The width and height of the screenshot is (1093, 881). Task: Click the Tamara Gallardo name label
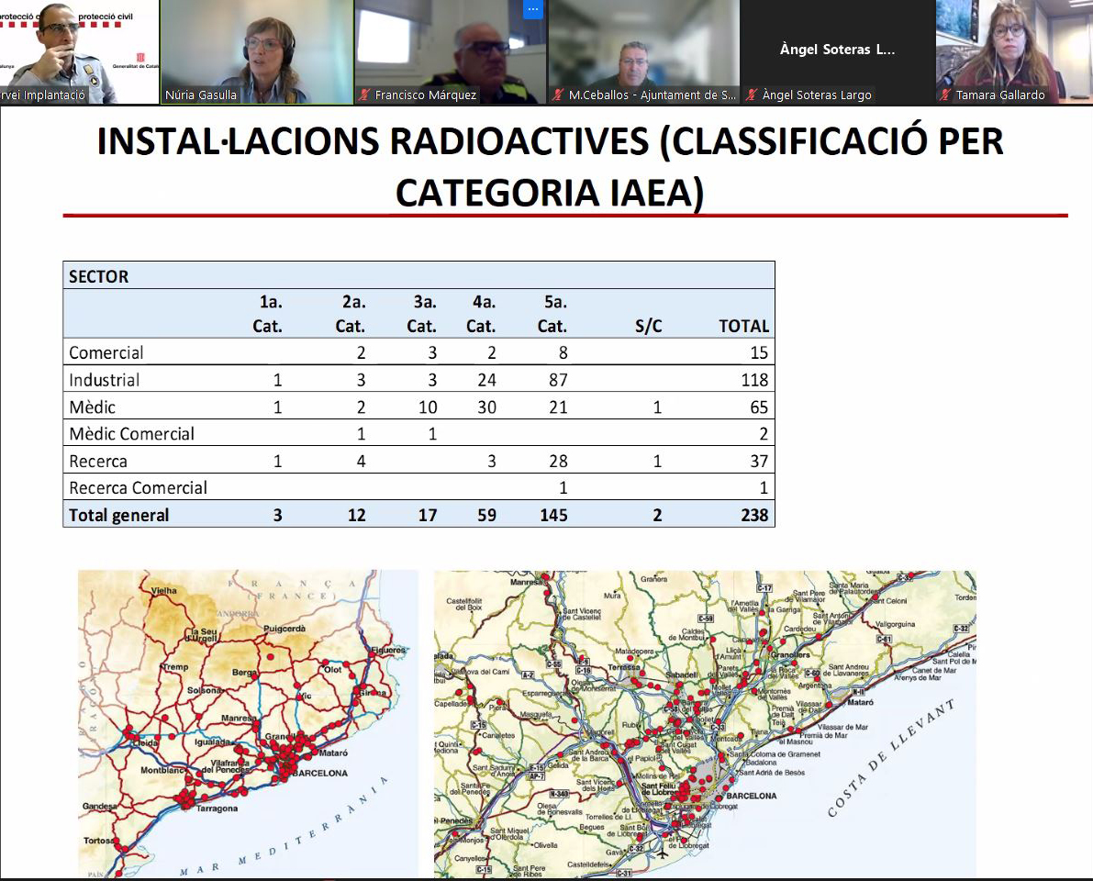(1000, 95)
